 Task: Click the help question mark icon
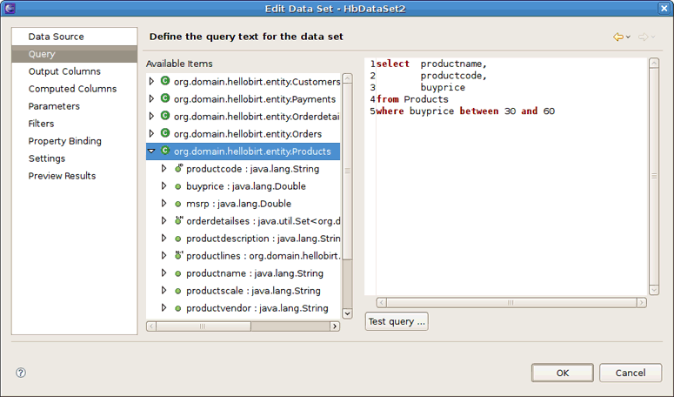point(21,373)
